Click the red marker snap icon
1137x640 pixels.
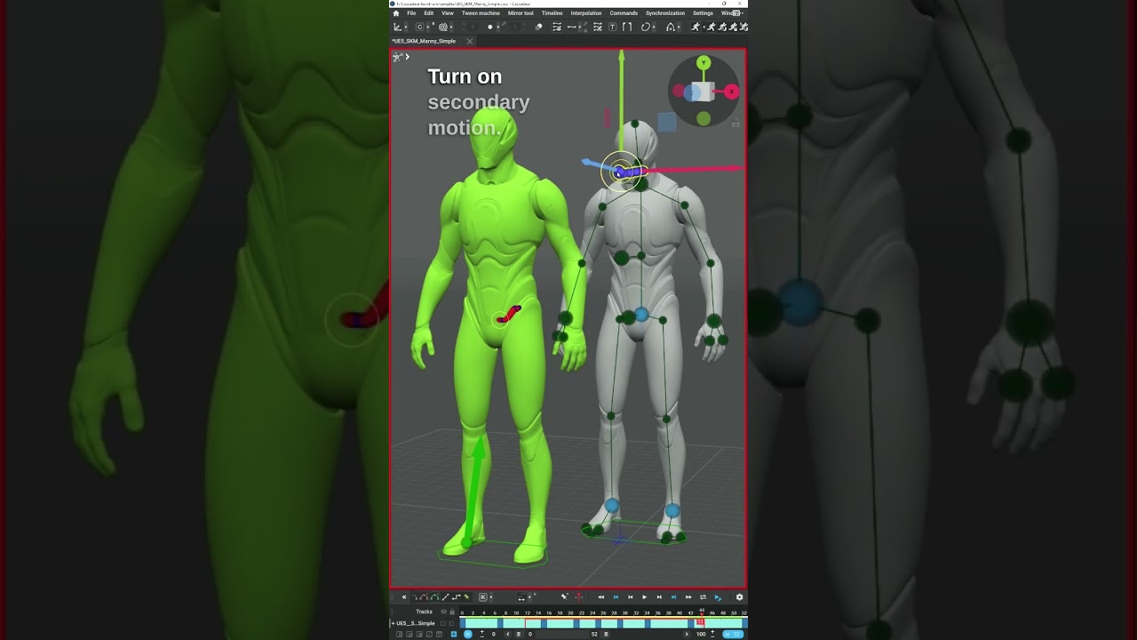point(579,597)
